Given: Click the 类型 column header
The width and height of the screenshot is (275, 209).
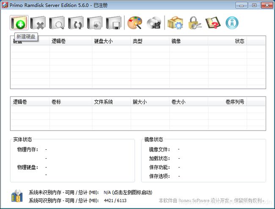Looking at the screenshot, I should click(150, 41).
